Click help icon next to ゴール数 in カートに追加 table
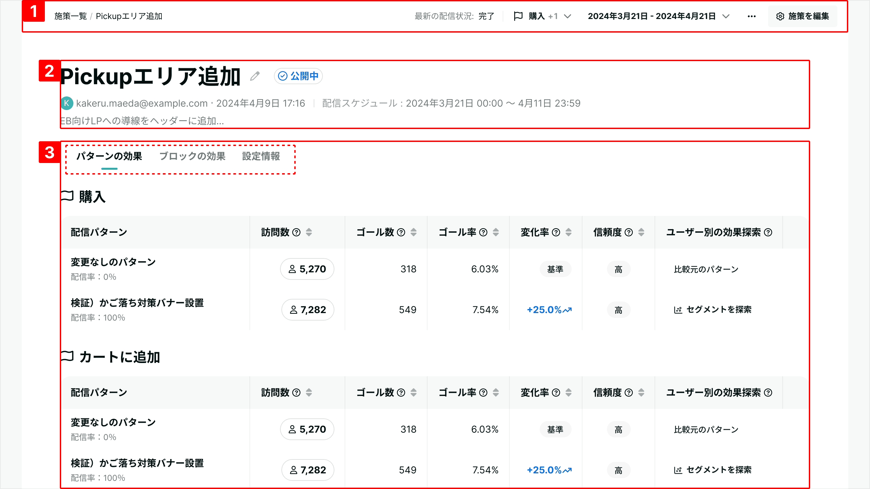The width and height of the screenshot is (870, 489). (401, 393)
